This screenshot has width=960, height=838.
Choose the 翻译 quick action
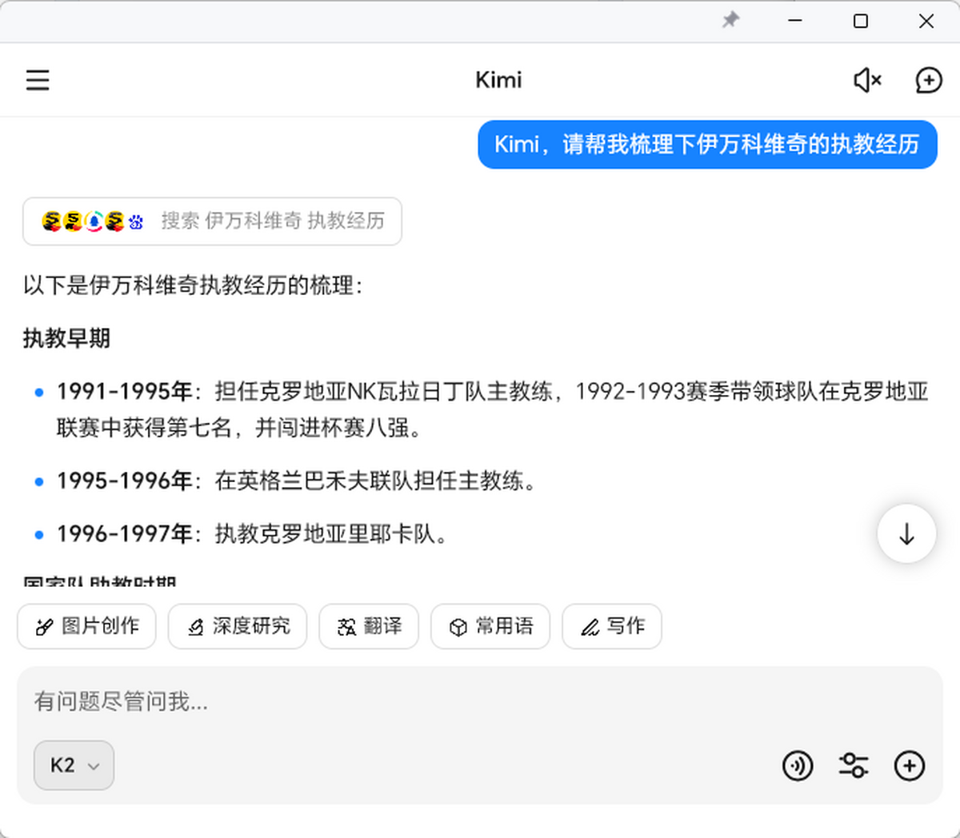pyautogui.click(x=369, y=626)
